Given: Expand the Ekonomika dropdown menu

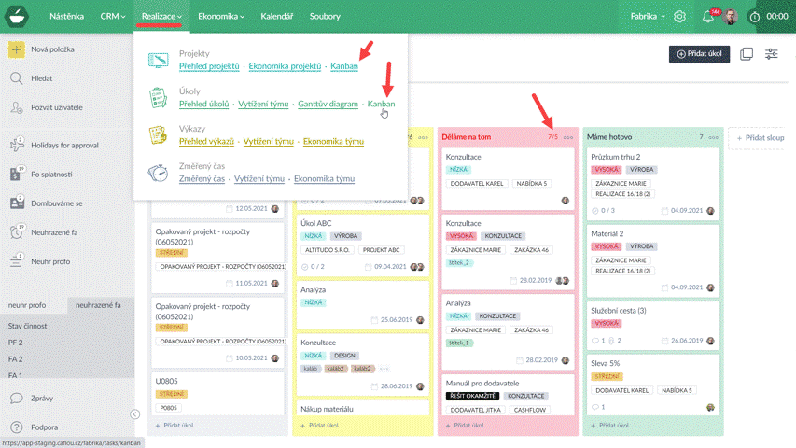Looking at the screenshot, I should (222, 17).
